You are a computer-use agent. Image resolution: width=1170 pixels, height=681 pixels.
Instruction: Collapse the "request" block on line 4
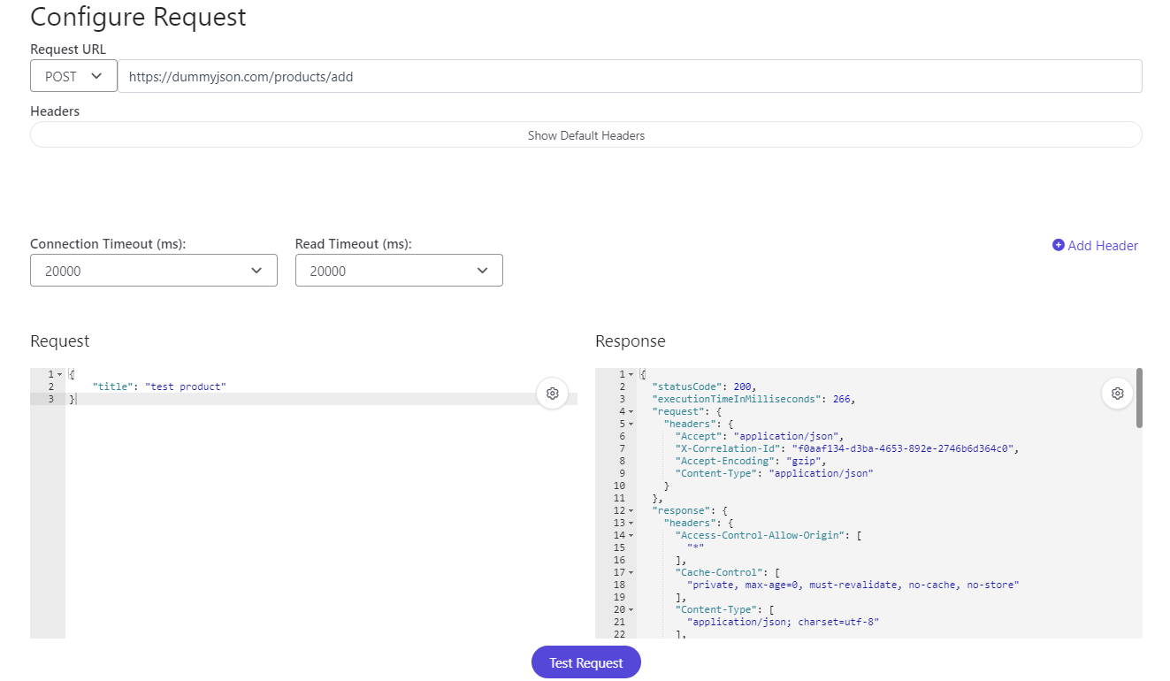click(x=631, y=412)
